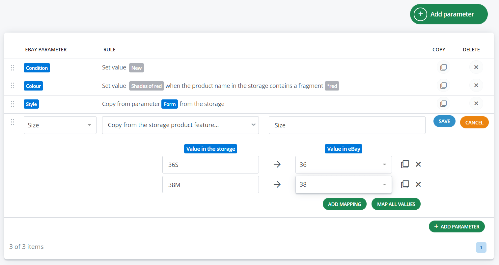Duplicate the 36S to 36 mapping
Screen dimensions: 499x265
405,164
